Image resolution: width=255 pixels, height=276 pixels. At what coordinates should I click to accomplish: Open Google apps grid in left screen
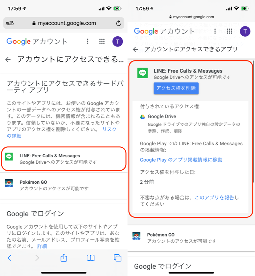[x=102, y=41]
